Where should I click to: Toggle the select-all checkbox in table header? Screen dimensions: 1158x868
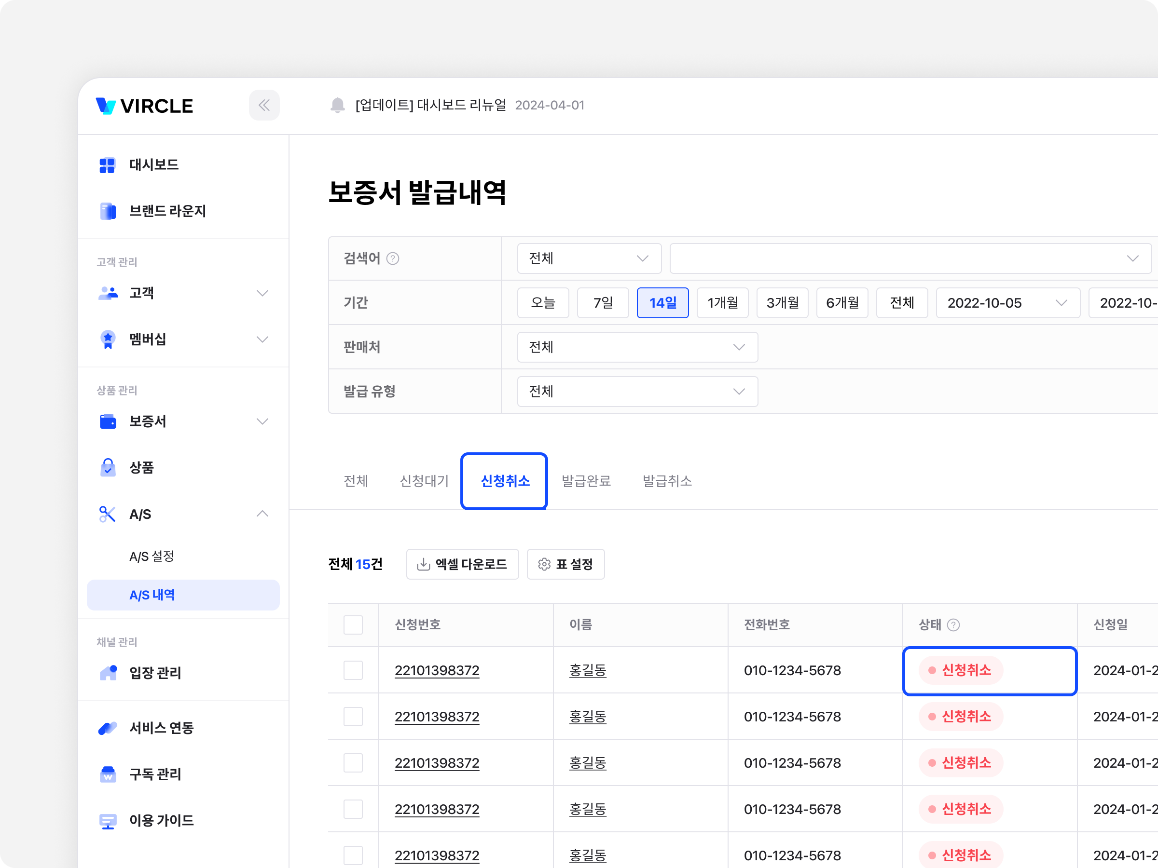click(353, 624)
